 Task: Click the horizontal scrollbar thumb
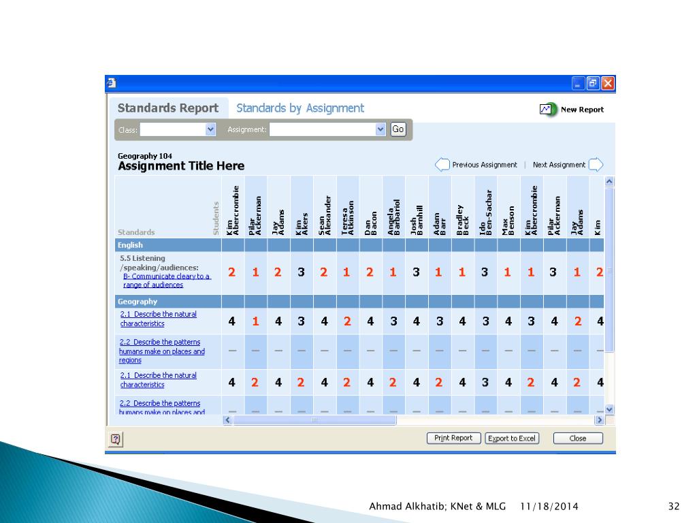coord(314,419)
